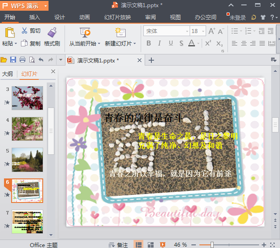This screenshot has width=280, height=248.
Task: Click the Format Painter (格式刷) brush icon
Action: pos(52,32)
